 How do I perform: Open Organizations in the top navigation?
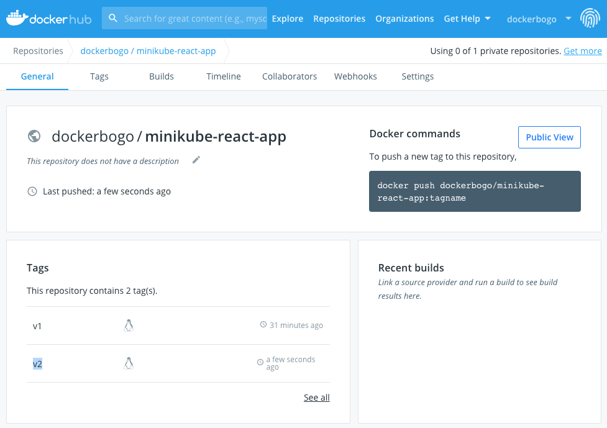coord(404,19)
